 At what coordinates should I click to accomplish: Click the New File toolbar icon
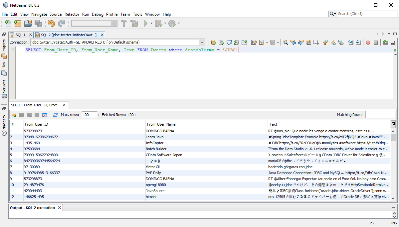coord(8,23)
